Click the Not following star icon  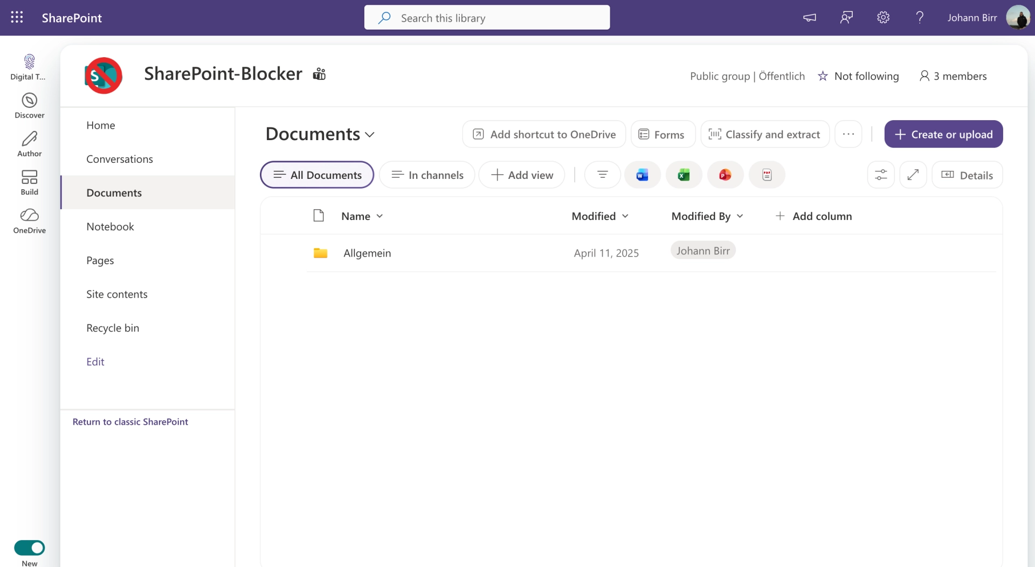823,76
